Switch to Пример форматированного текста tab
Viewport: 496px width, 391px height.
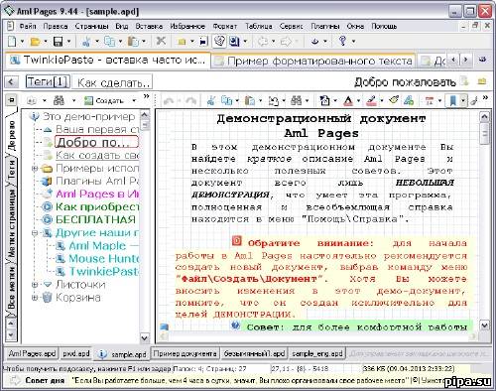[x=313, y=61]
